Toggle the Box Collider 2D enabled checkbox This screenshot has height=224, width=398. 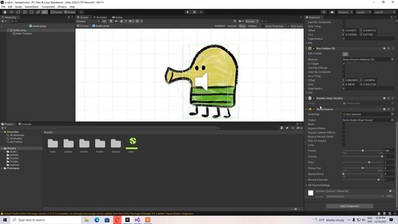[x=313, y=49]
